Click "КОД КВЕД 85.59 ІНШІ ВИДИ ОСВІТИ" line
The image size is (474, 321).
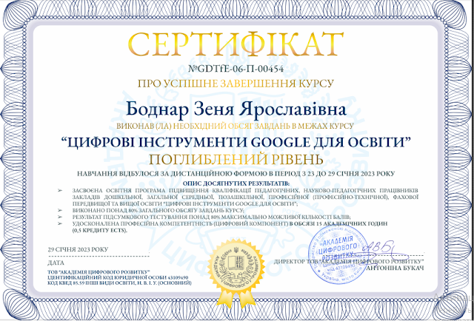pos(119,283)
